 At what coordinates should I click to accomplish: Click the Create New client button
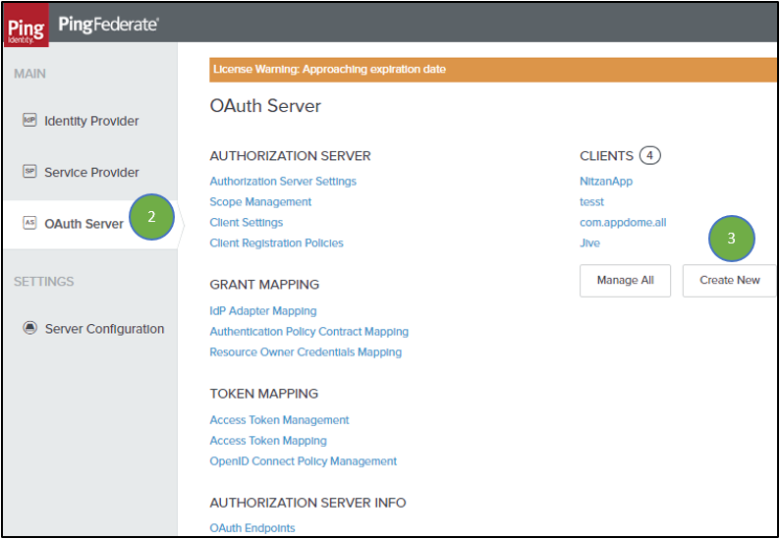click(729, 281)
